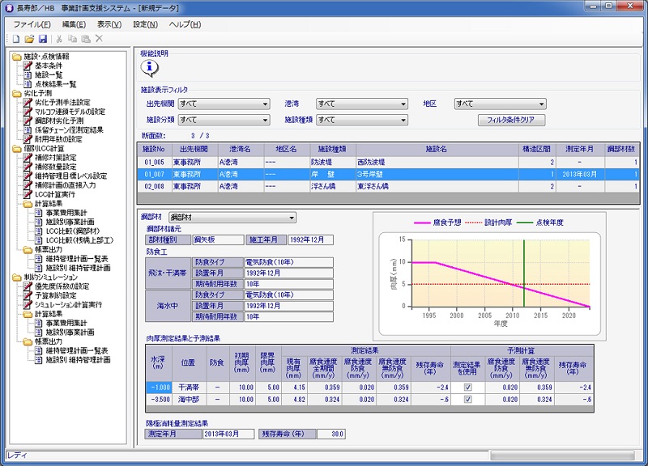
Task: Open the ファイル(F) menu
Action: (32, 24)
